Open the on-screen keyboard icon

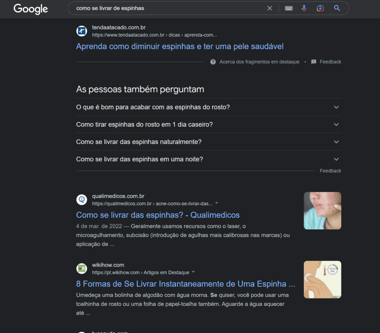[x=289, y=8]
